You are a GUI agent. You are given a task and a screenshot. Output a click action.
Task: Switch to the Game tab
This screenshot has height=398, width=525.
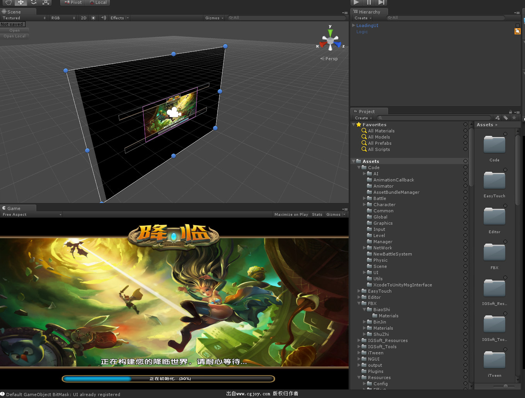(18, 208)
